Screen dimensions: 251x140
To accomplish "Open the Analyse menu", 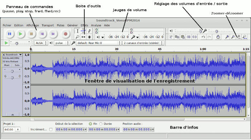I will 96,25.
